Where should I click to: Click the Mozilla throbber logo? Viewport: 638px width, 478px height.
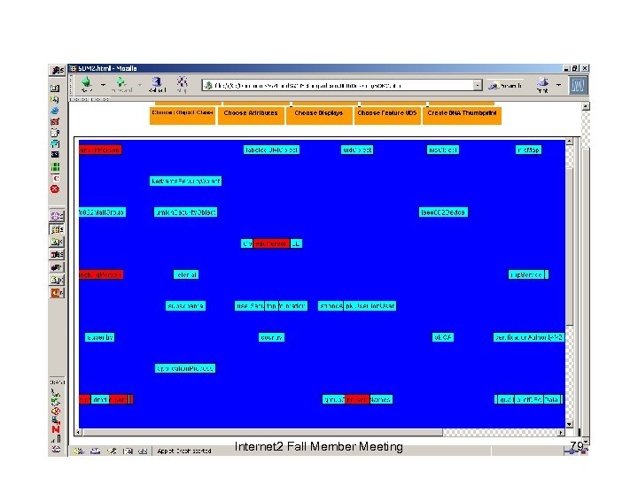tap(578, 85)
